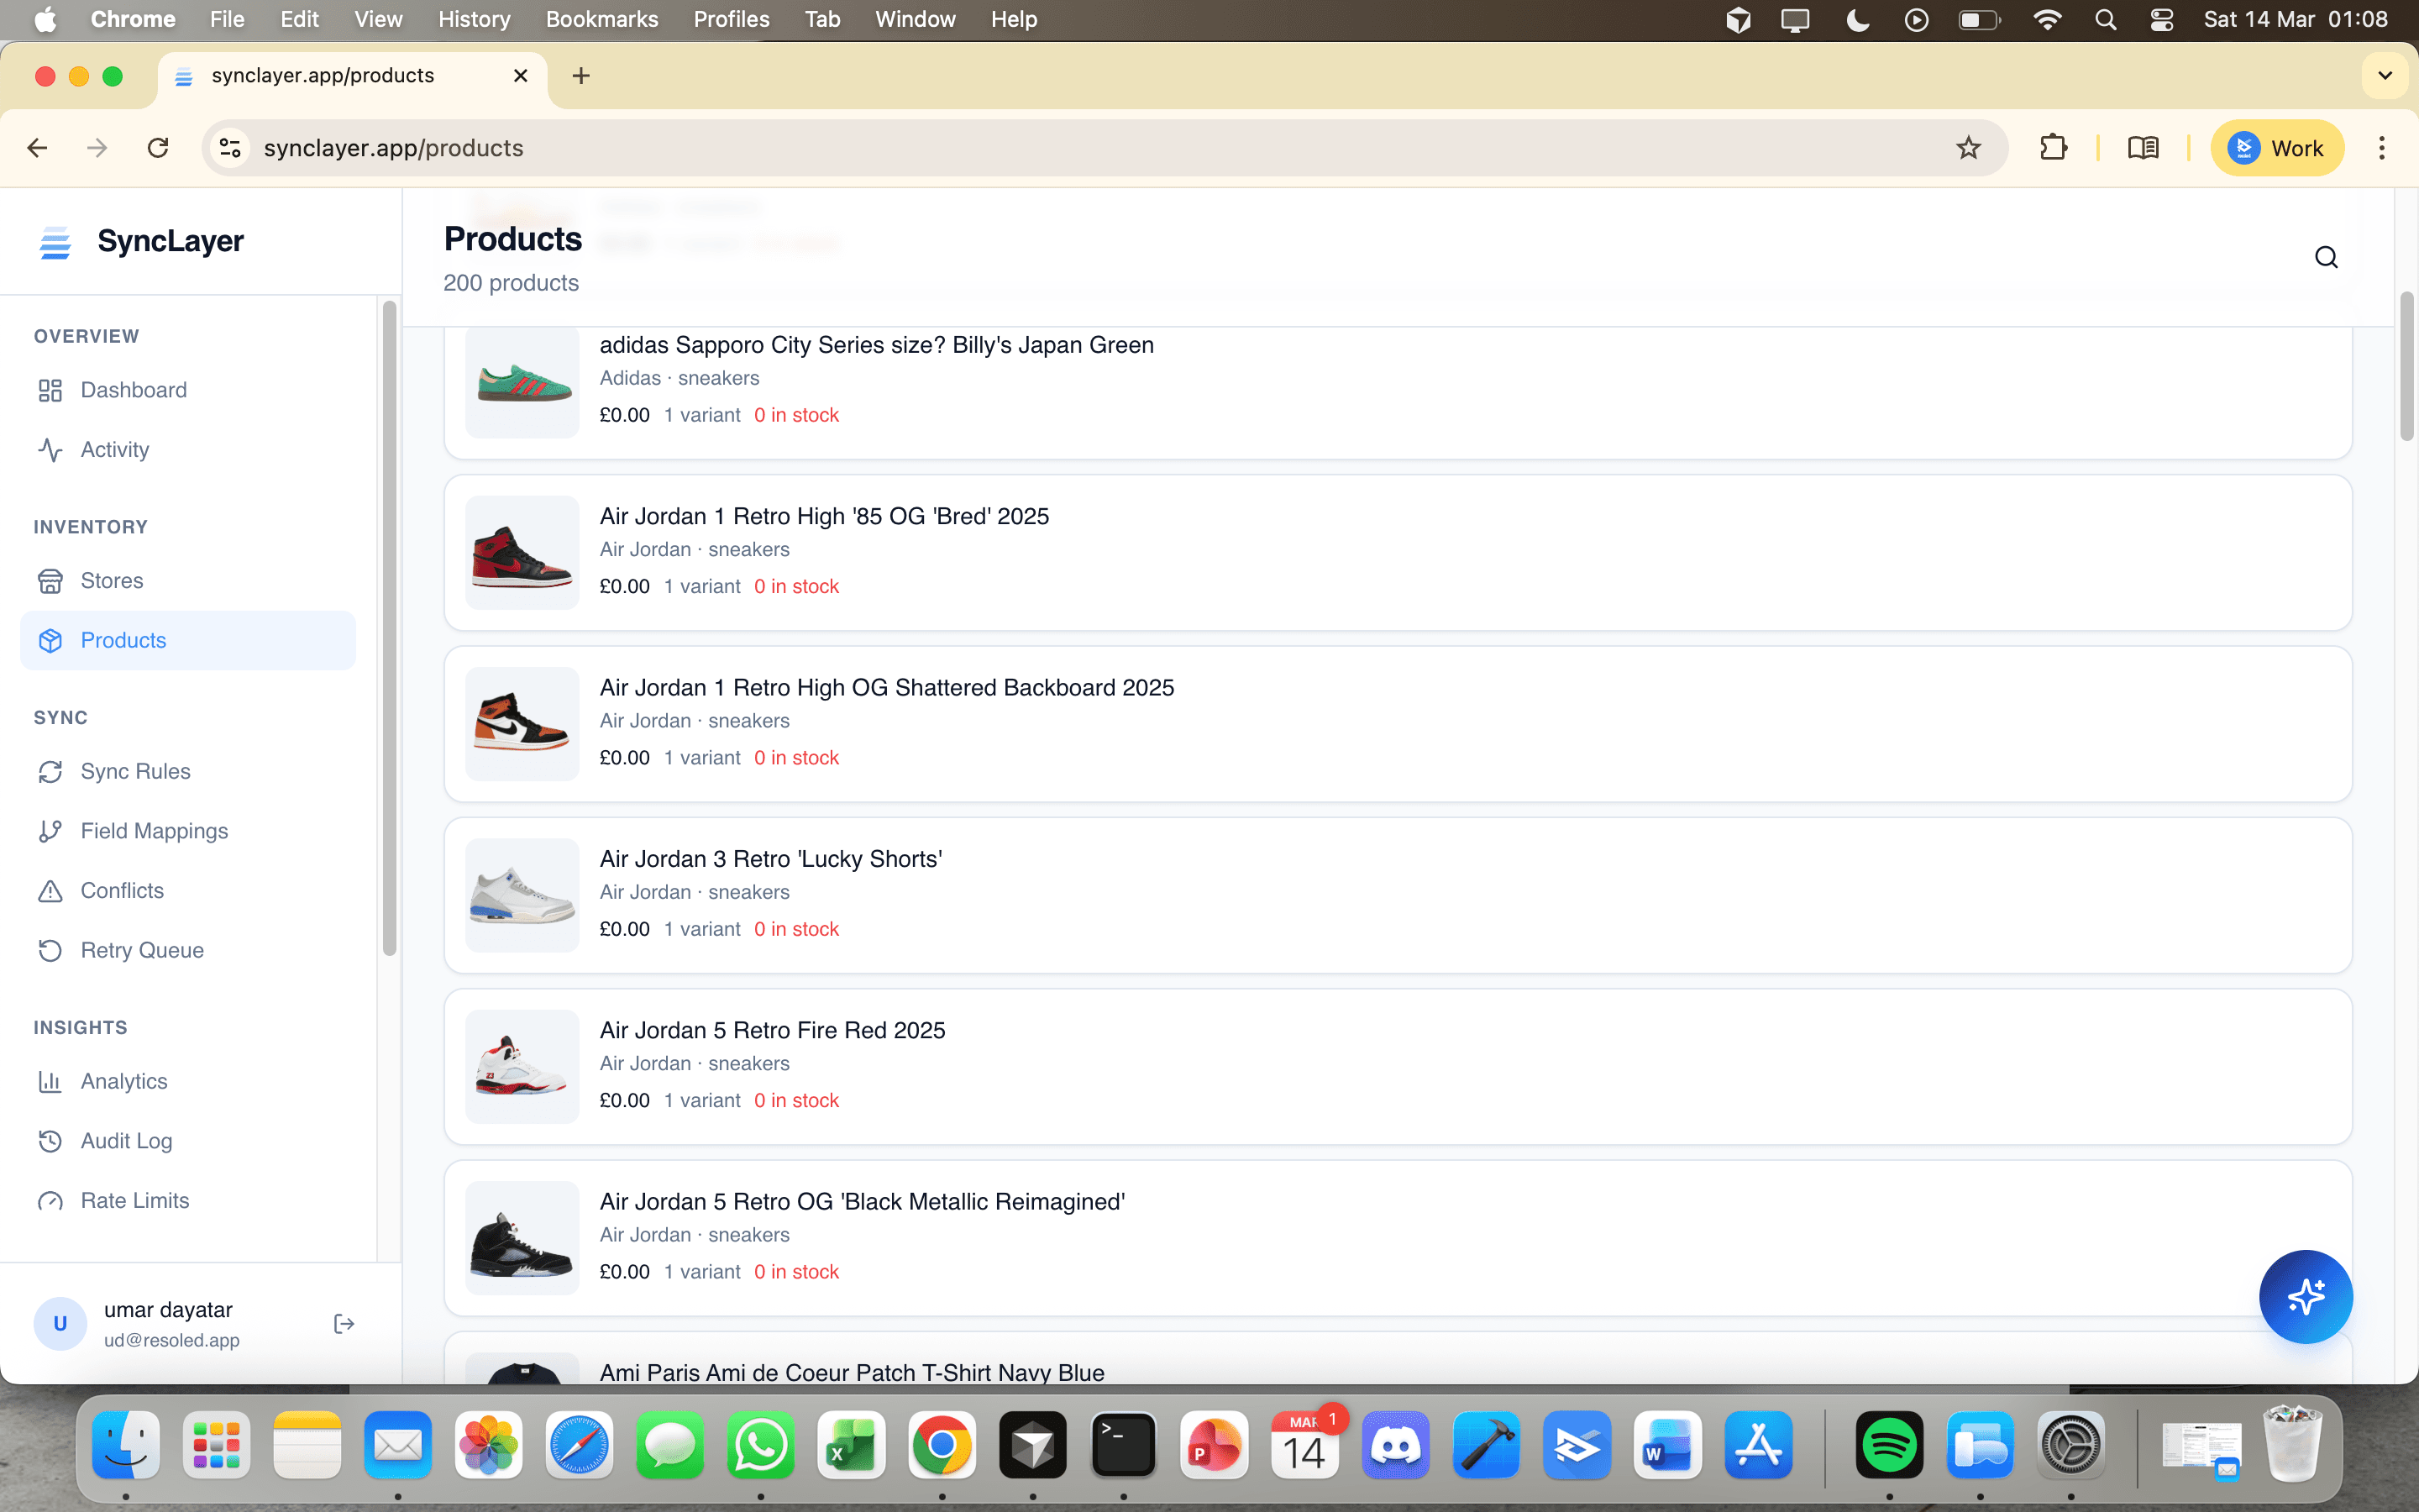Open the Work profile menu
This screenshot has height=1512, width=2419.
coord(2277,148)
